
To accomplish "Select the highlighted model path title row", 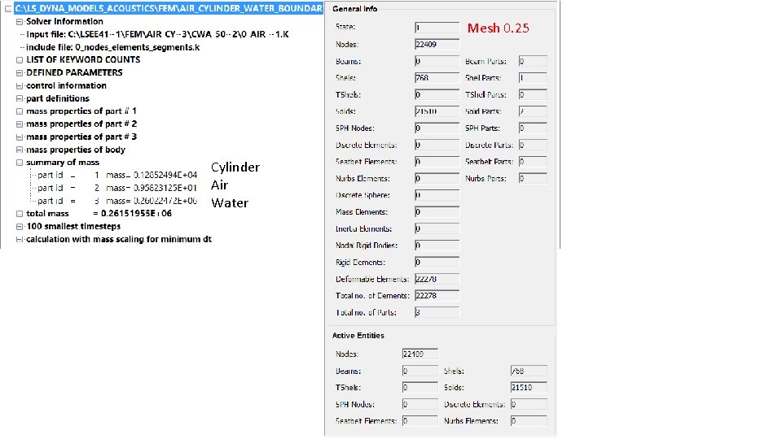I will pyautogui.click(x=169, y=8).
